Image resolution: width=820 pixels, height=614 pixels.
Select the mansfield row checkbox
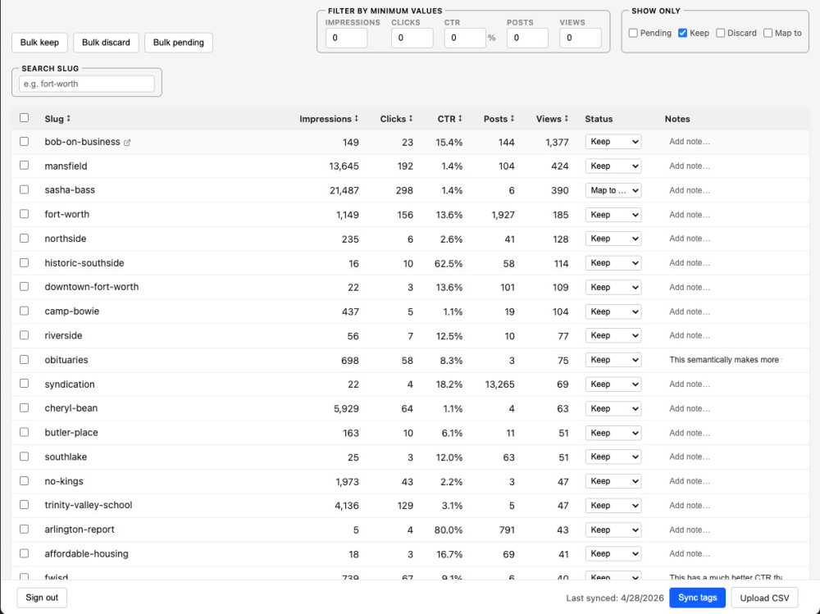24,166
